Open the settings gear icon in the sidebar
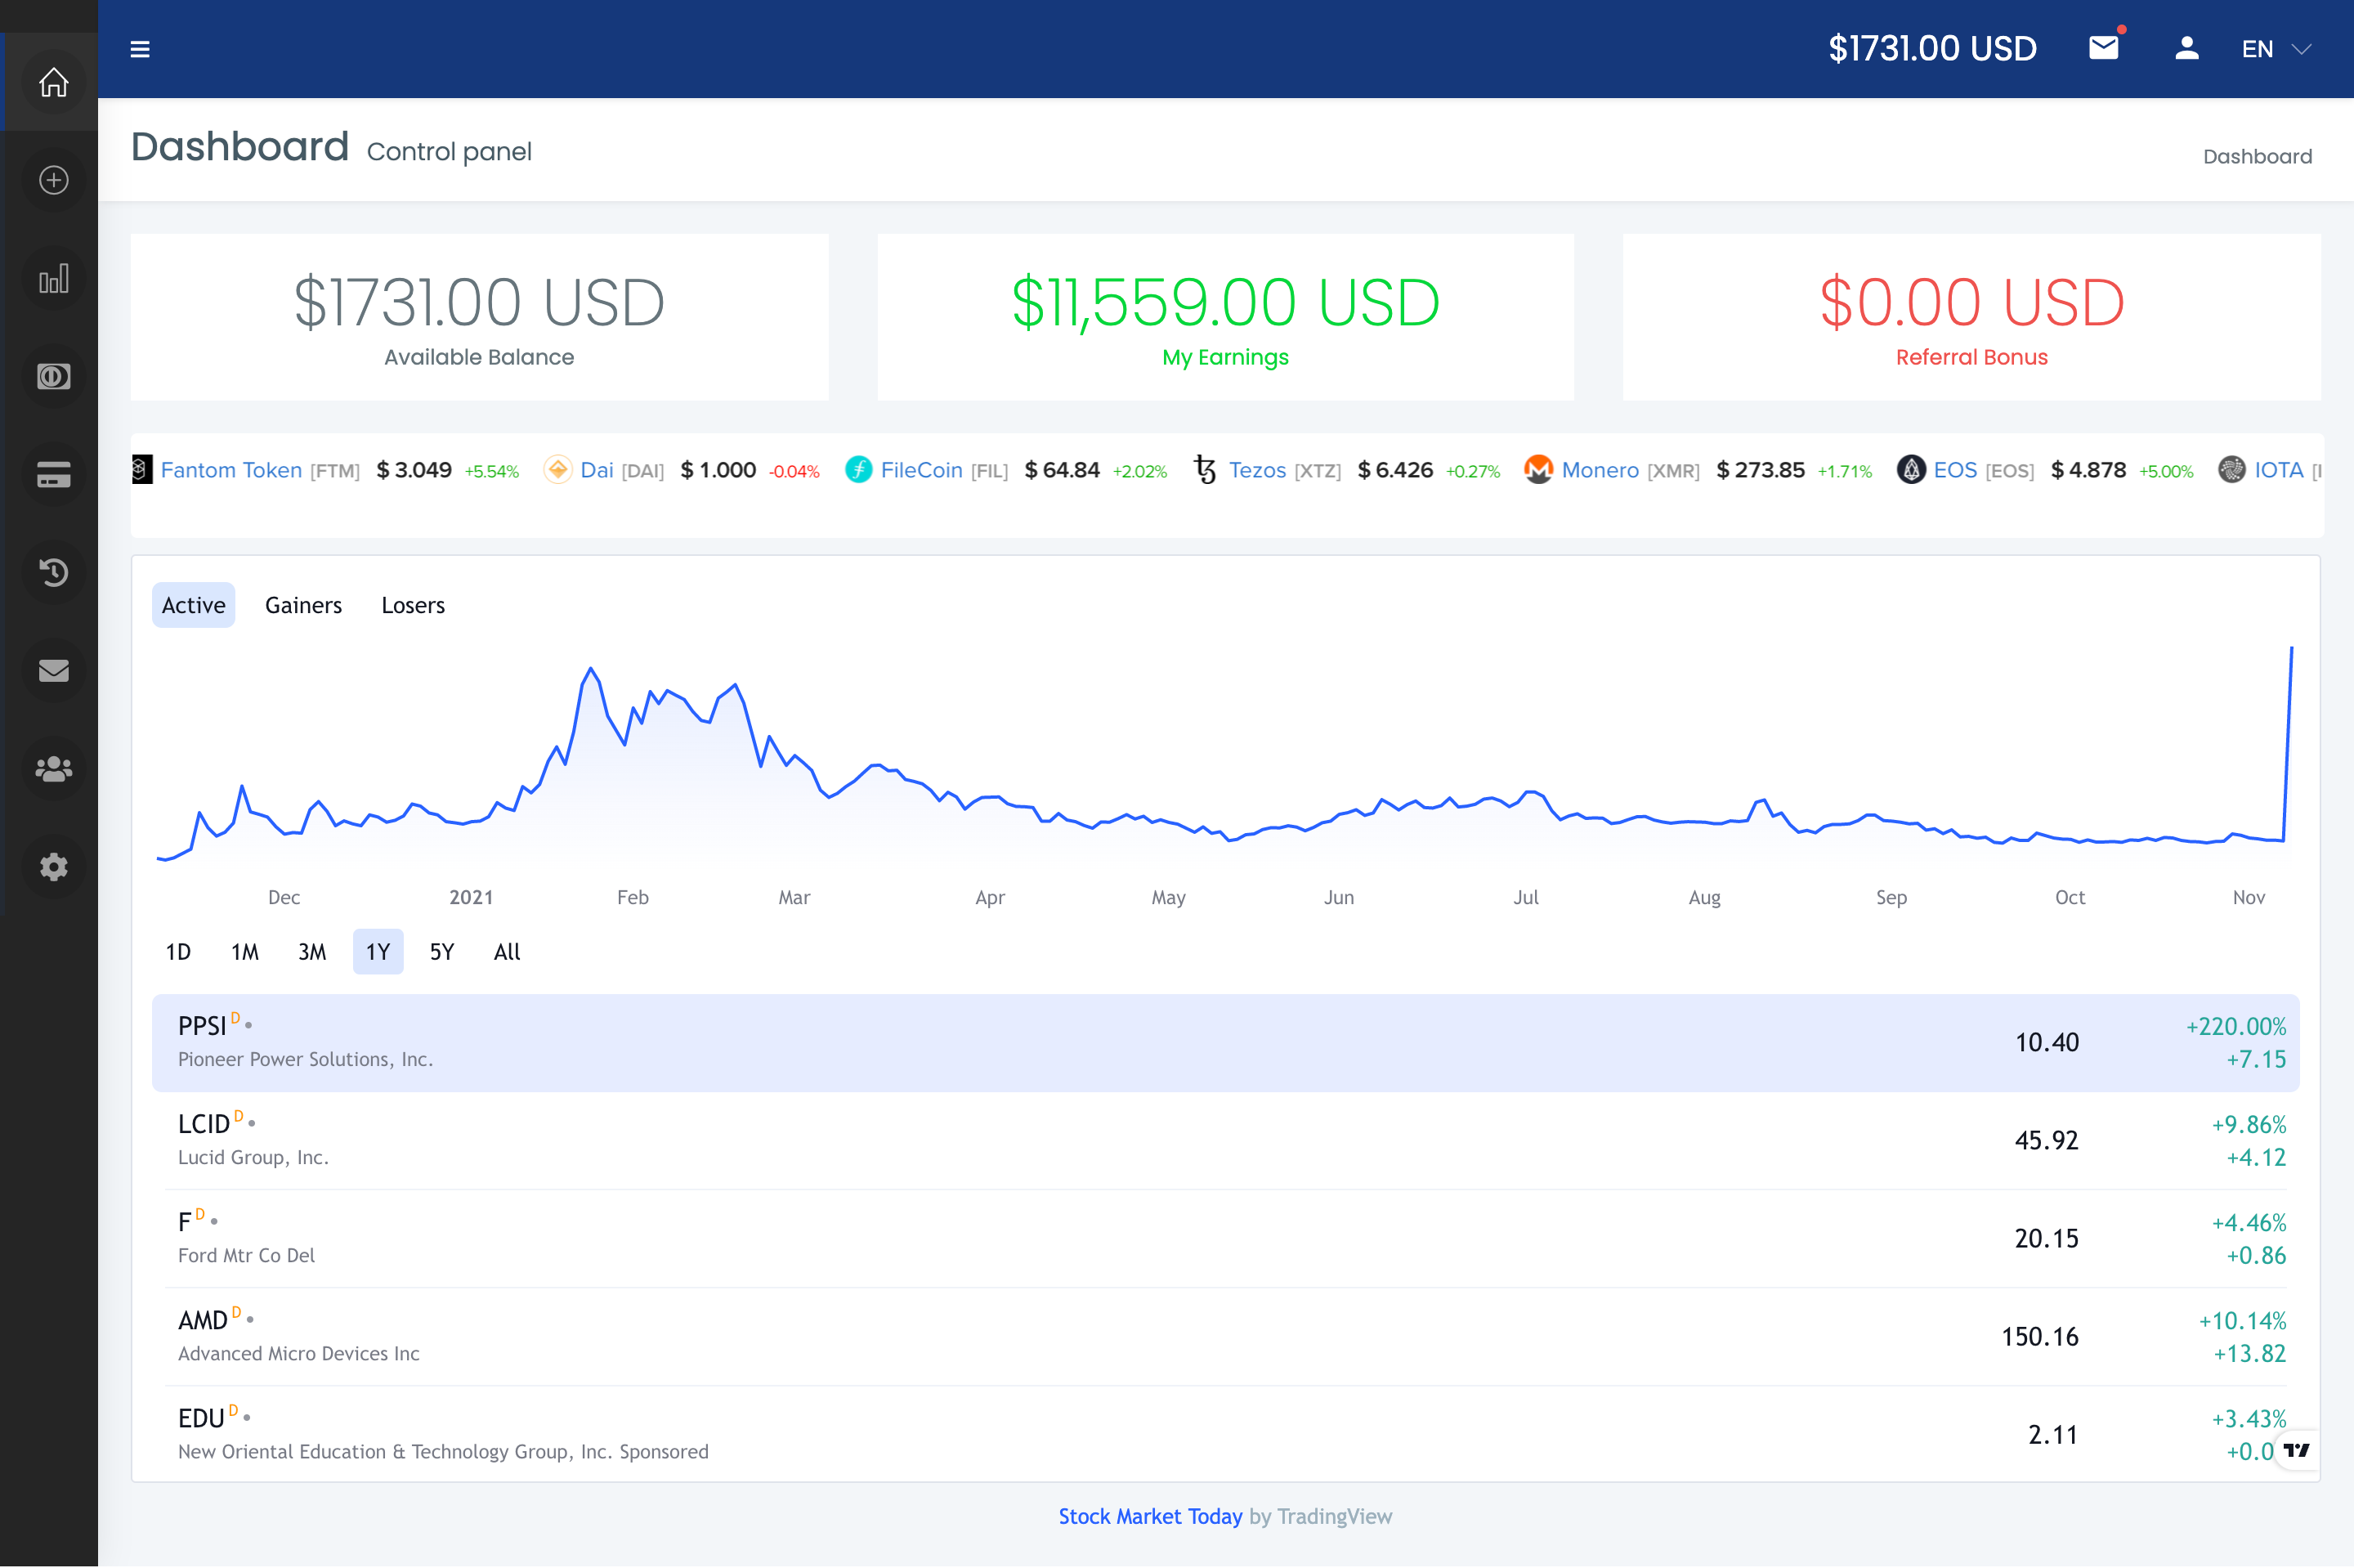 [x=53, y=866]
